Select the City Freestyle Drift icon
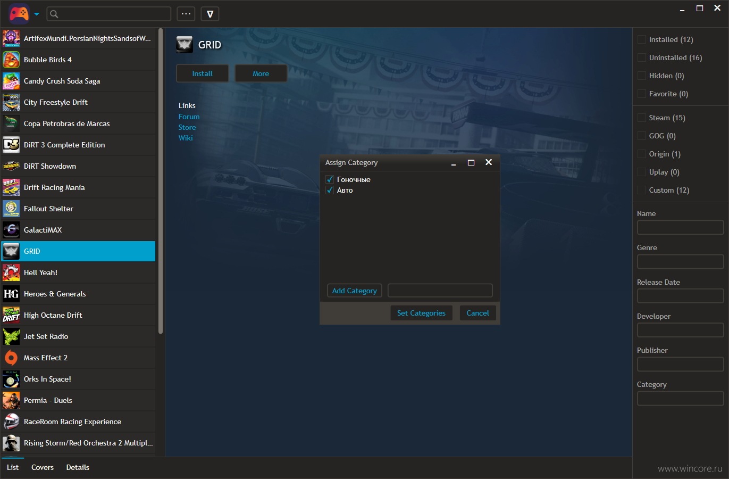 (x=11, y=102)
